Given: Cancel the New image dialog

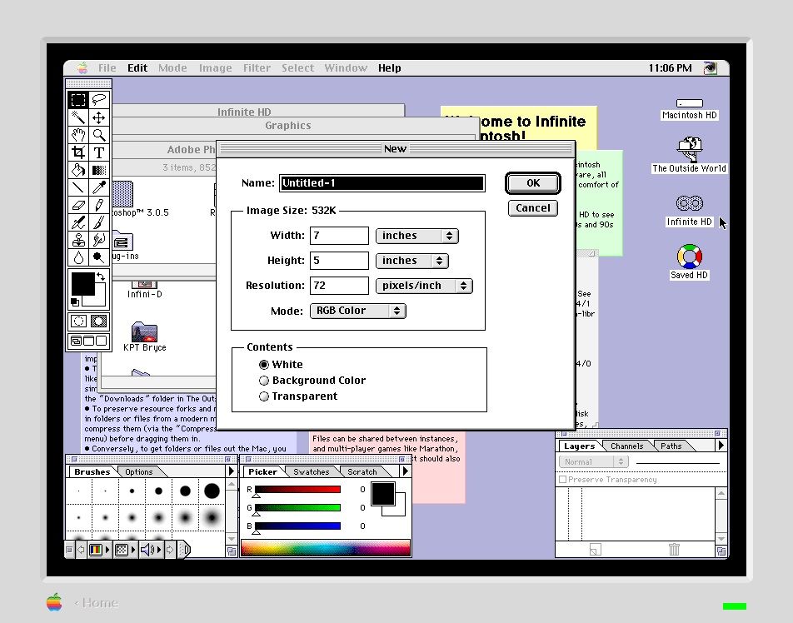Looking at the screenshot, I should coord(532,208).
